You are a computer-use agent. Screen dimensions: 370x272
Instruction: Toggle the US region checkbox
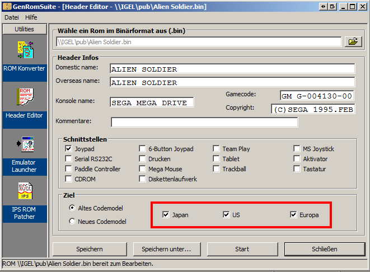tap(226, 215)
